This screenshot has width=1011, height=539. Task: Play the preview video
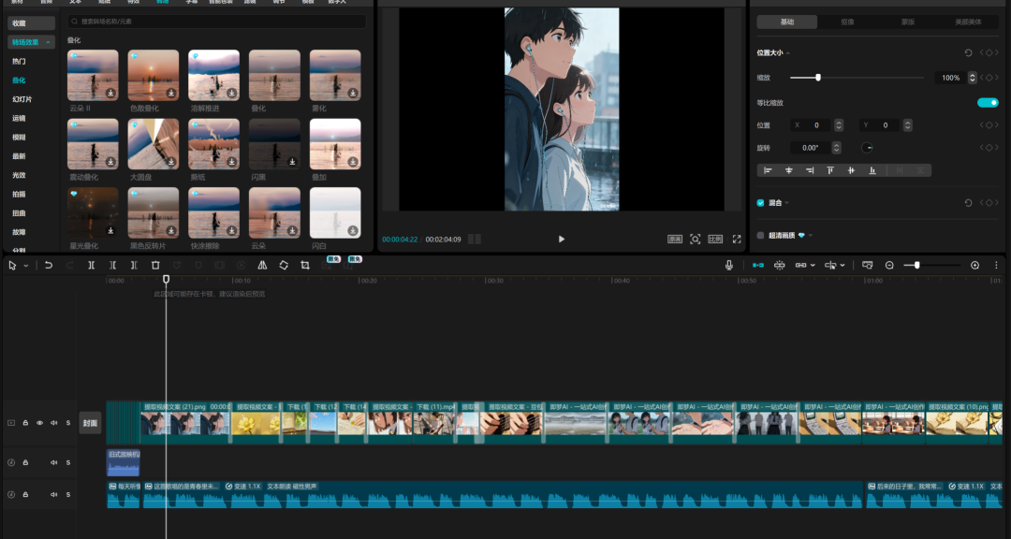[x=561, y=240]
